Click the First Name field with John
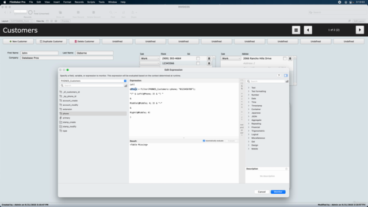 tap(40, 53)
